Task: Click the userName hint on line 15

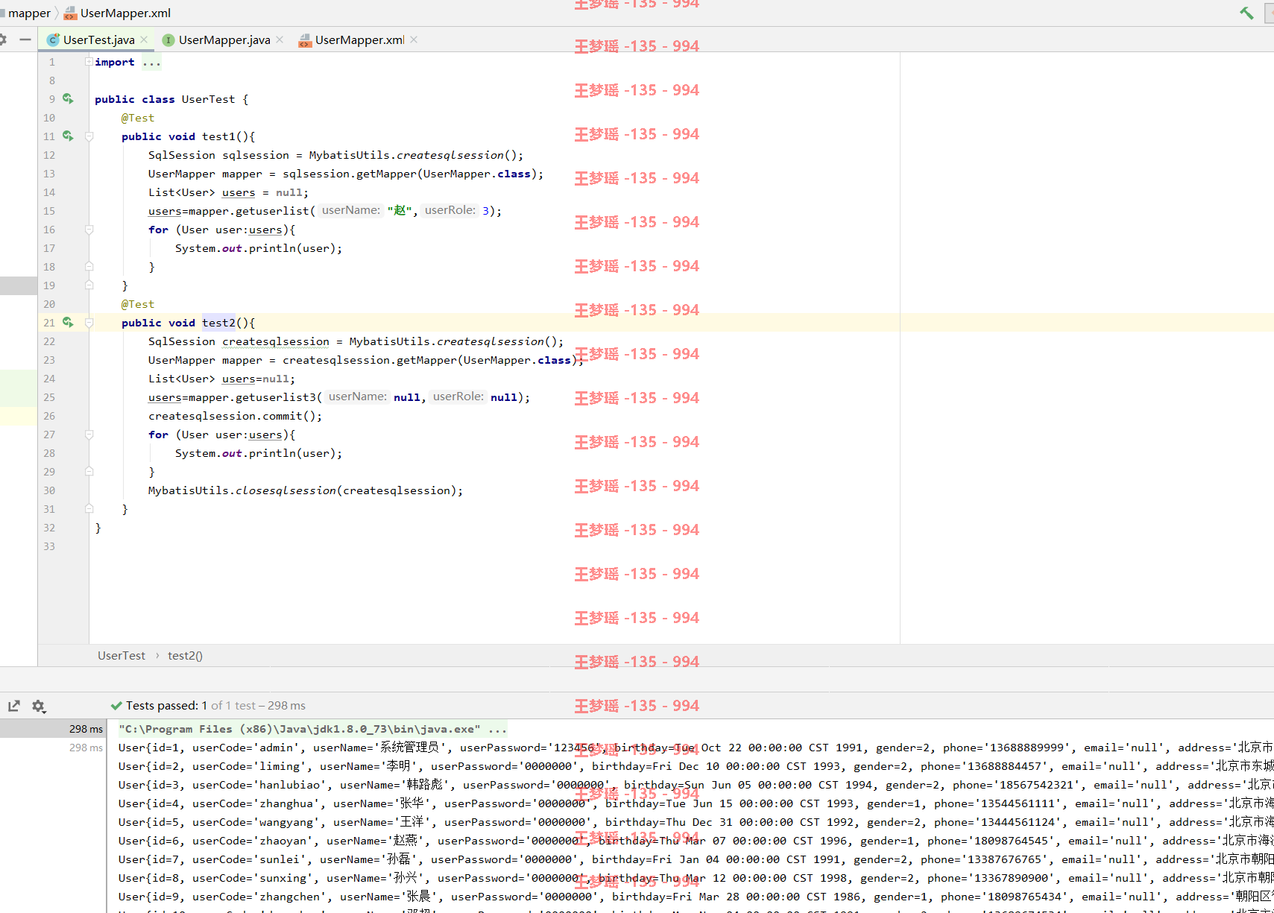Action: 351,210
